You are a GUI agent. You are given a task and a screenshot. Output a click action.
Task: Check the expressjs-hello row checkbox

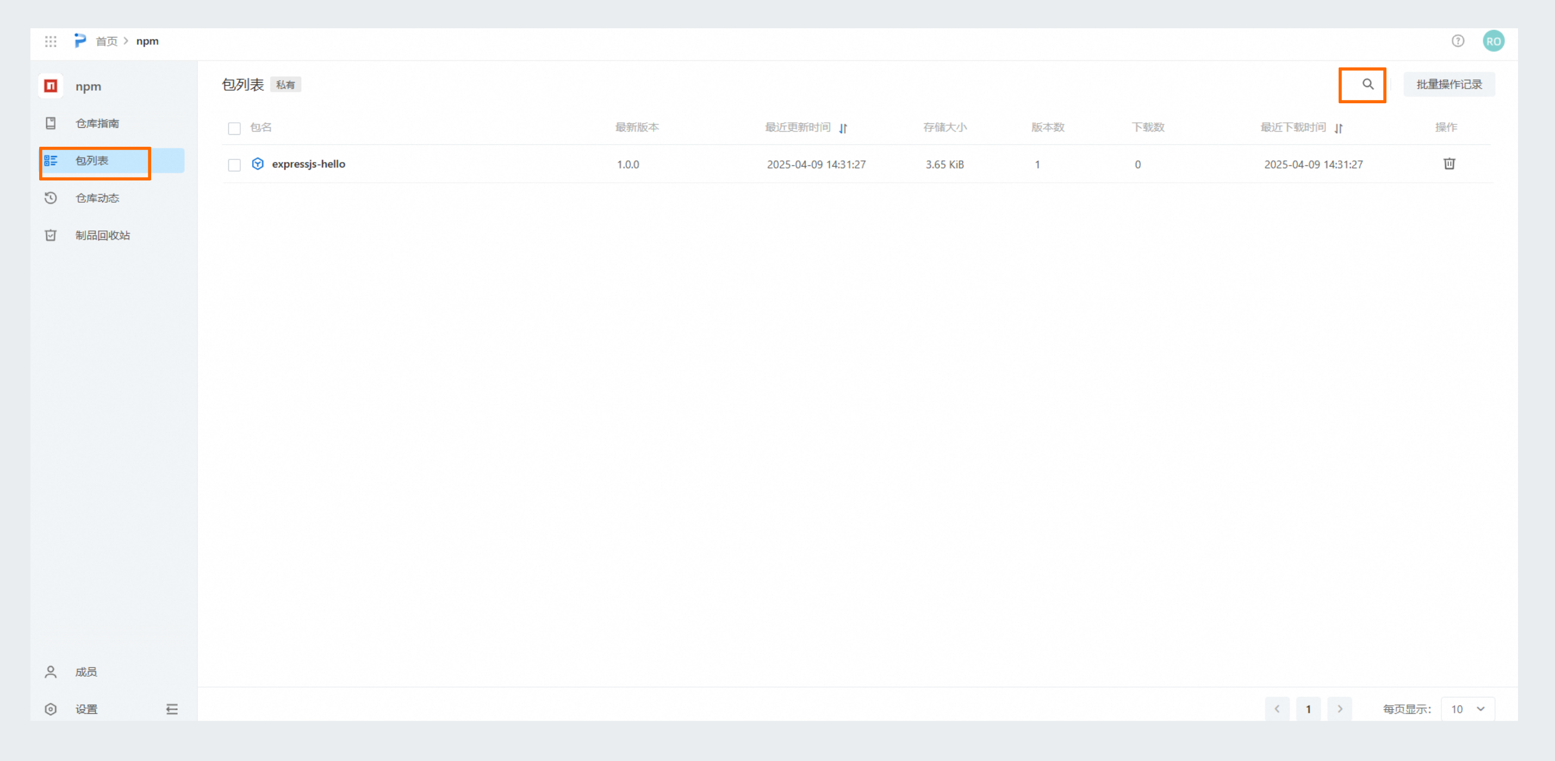click(x=234, y=165)
